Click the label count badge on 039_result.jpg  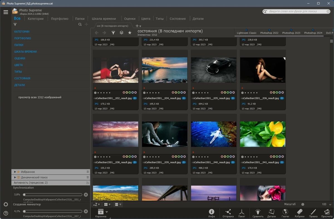184,162
